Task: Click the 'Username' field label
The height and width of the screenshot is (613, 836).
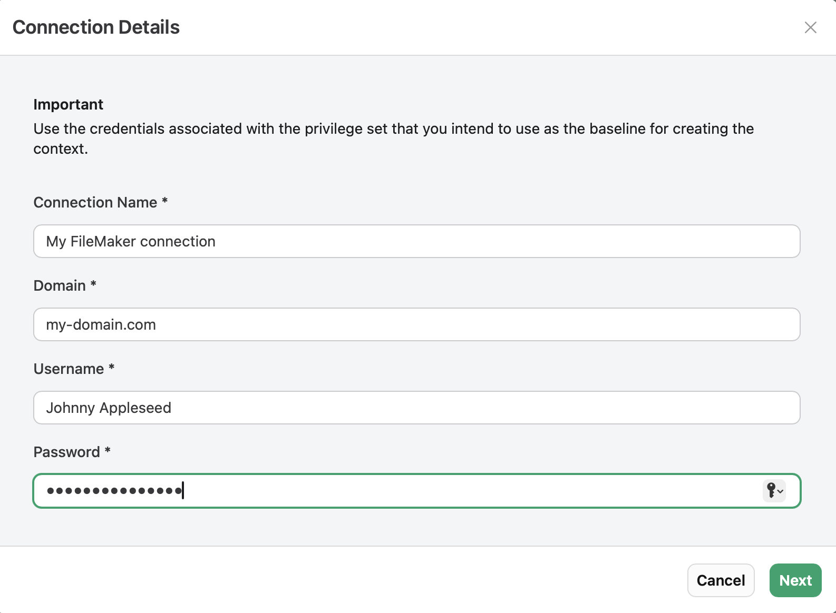Action: coord(69,369)
